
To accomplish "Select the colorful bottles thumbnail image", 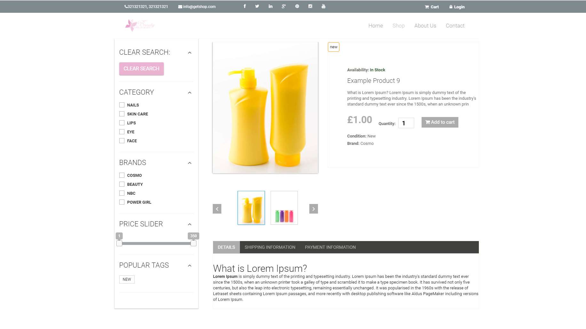I will 284,208.
